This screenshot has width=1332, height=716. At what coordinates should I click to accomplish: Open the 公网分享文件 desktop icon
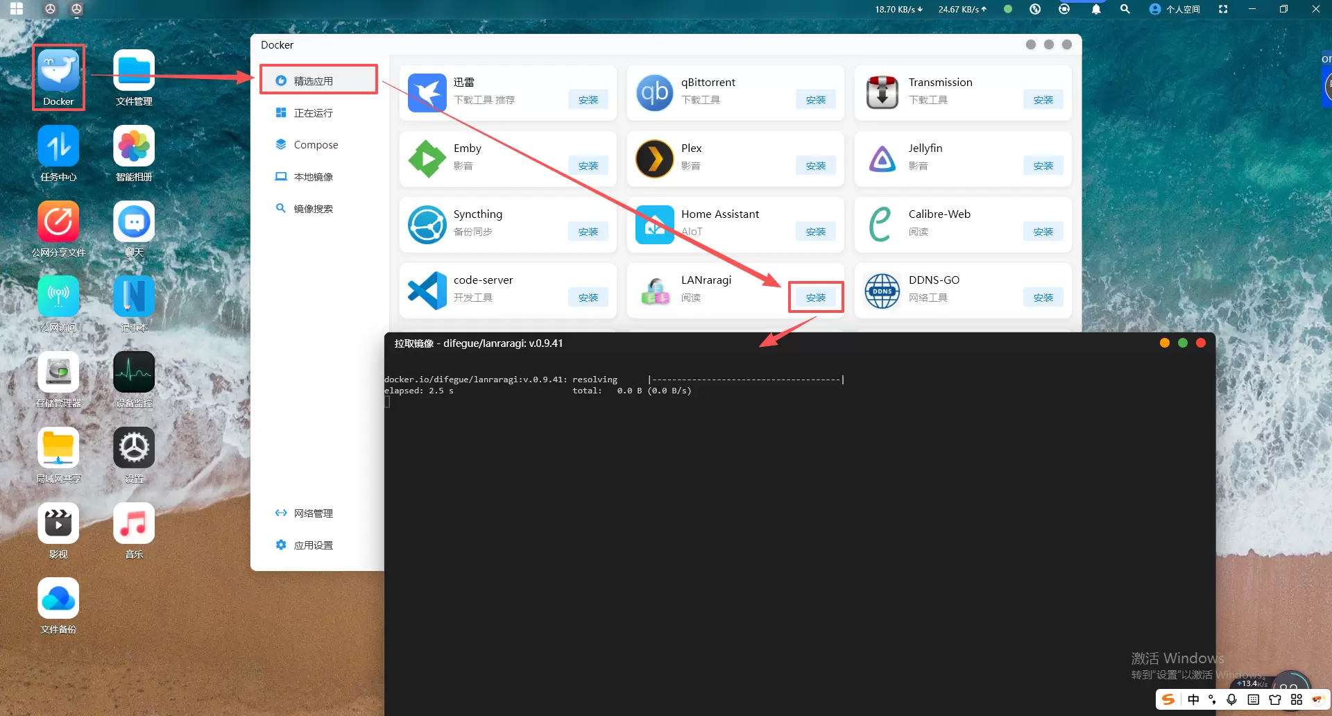(58, 222)
